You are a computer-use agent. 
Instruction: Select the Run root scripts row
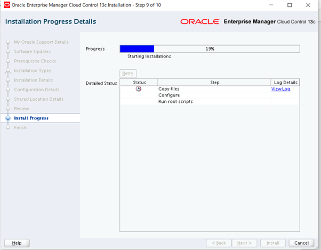point(175,101)
